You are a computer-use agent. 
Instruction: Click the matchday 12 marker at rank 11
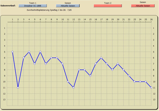(74, 88)
